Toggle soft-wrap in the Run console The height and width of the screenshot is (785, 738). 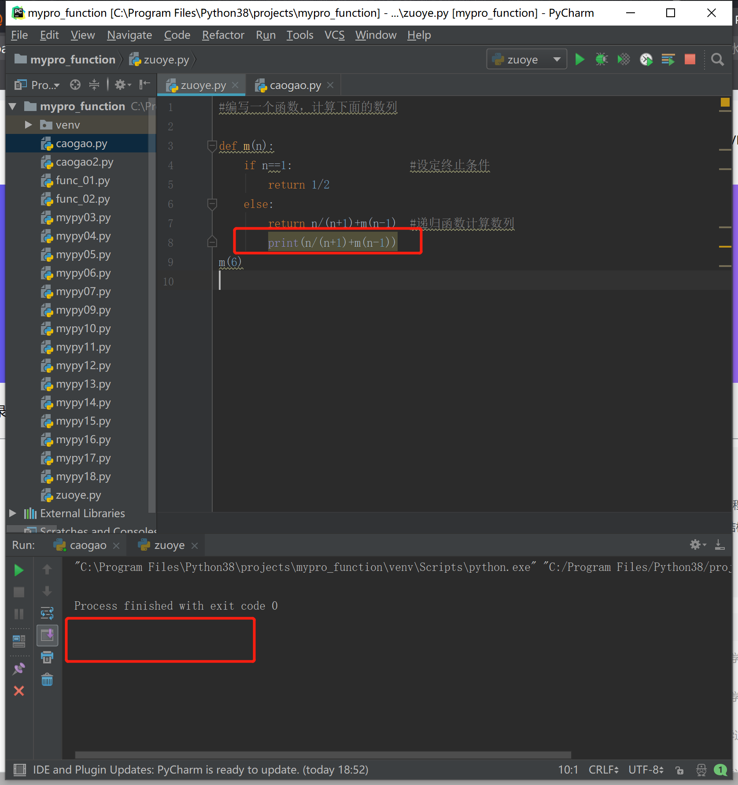tap(47, 613)
